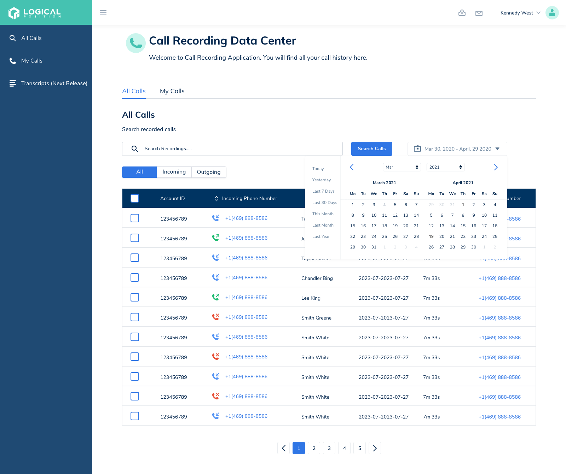Open Chandler Bing's incoming phone number link

246,277
